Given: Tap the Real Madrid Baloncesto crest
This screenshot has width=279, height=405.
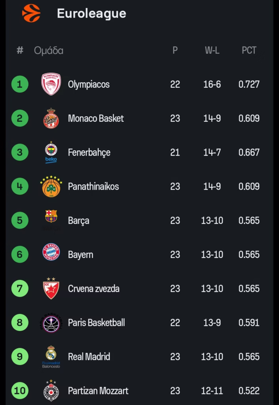Looking at the screenshot, I should tap(51, 356).
